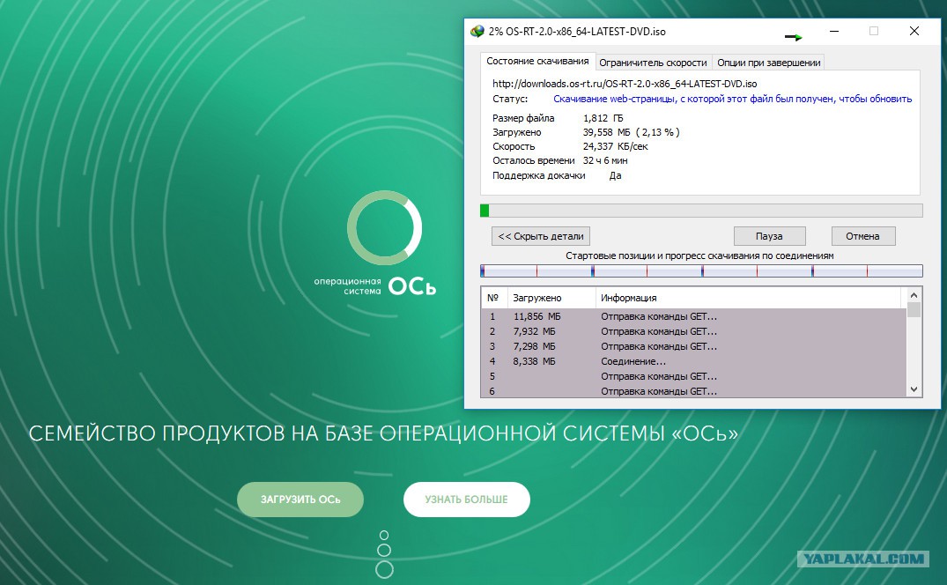Click the ОСь circular logo on webpage
This screenshot has height=585, width=947.
click(384, 227)
